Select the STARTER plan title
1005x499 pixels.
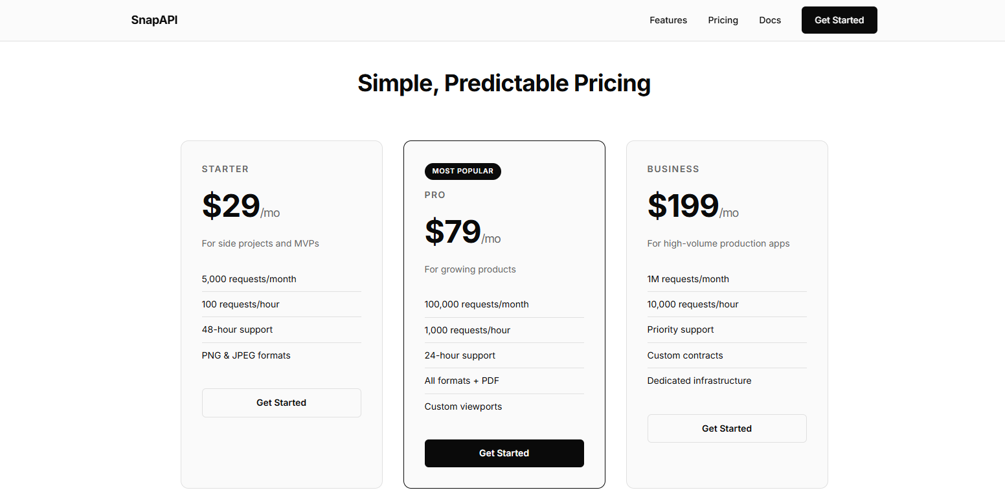click(225, 169)
